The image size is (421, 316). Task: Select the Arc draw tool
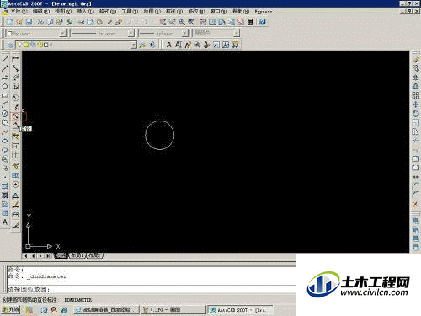[x=5, y=104]
